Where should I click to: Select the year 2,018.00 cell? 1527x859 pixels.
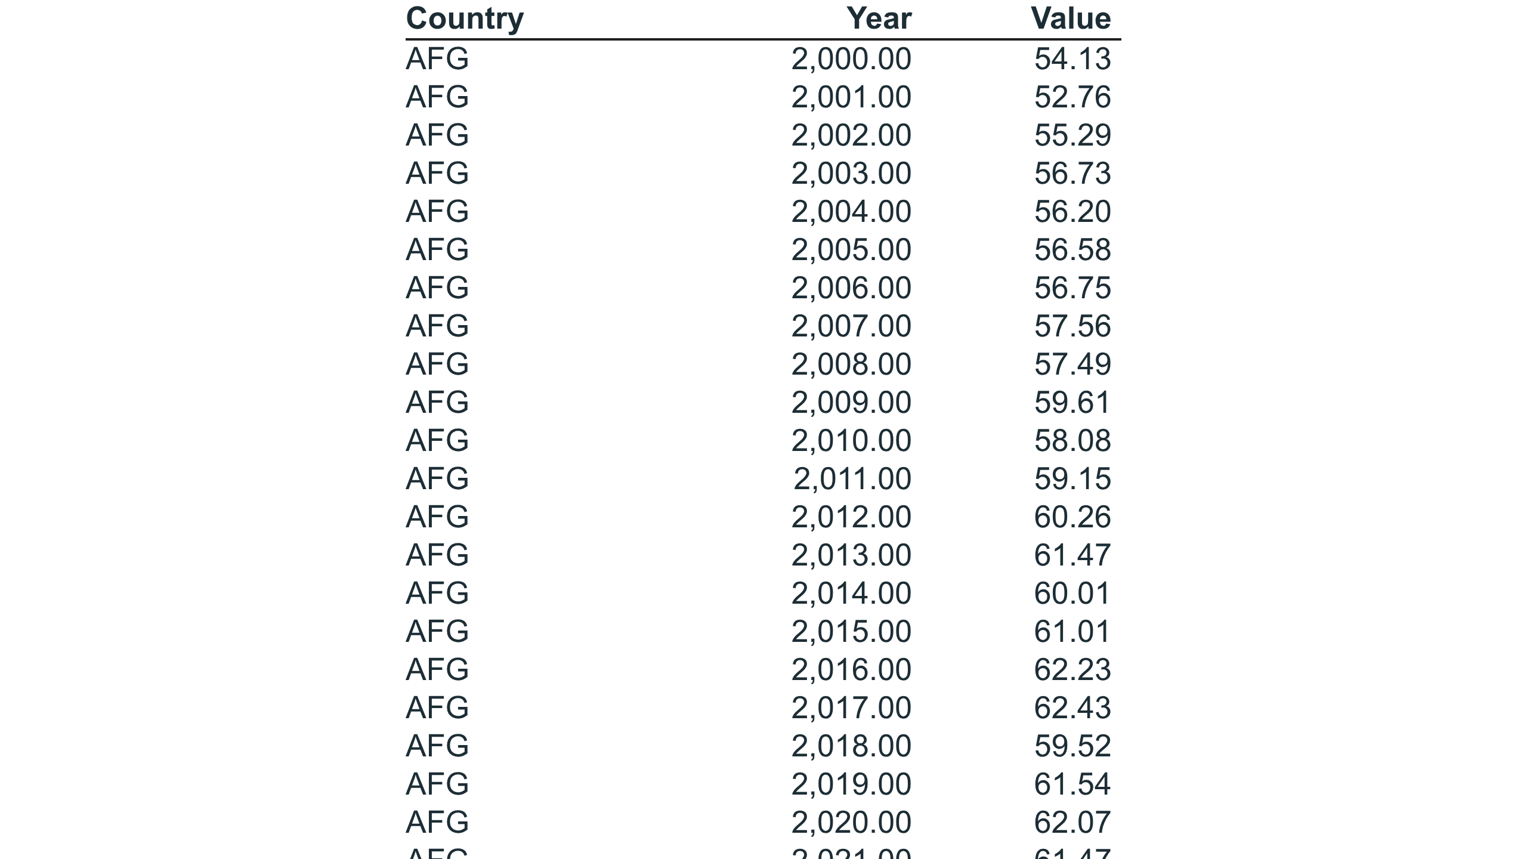851,746
